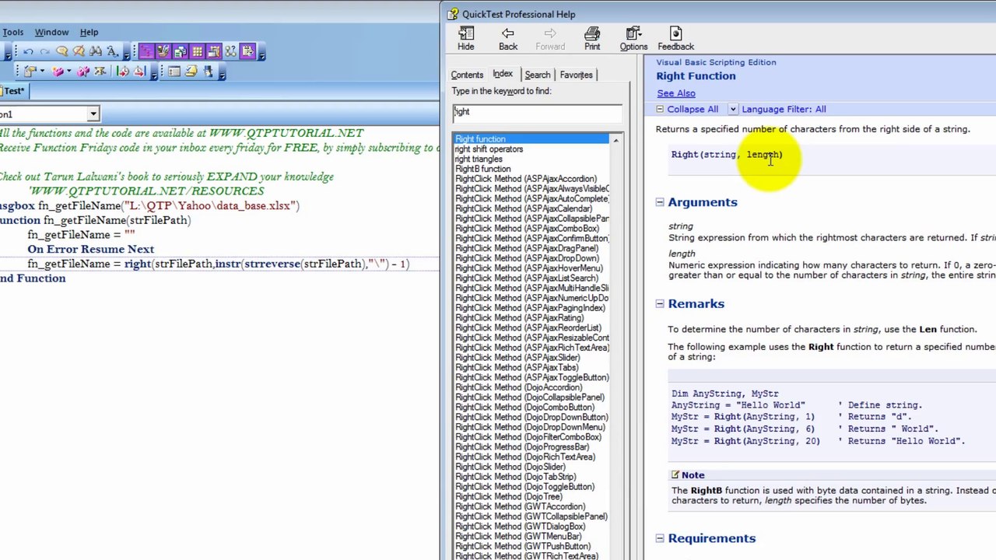
Task: Open the Favorites tab
Action: pos(576,75)
